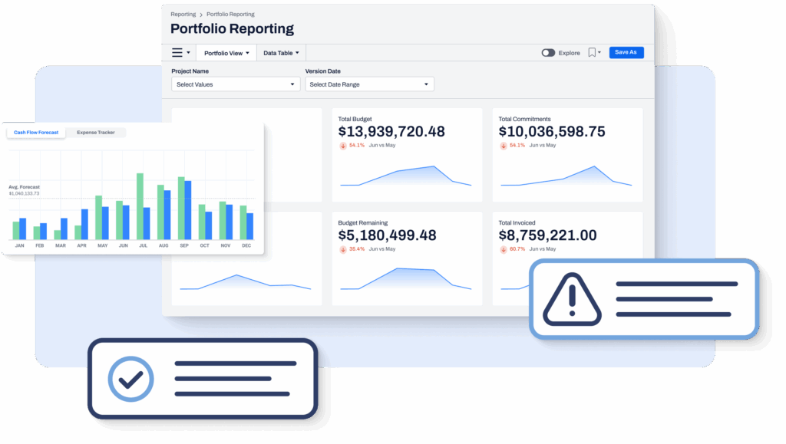786x444 pixels.
Task: Expand the Portfolio View dropdown
Action: 226,53
